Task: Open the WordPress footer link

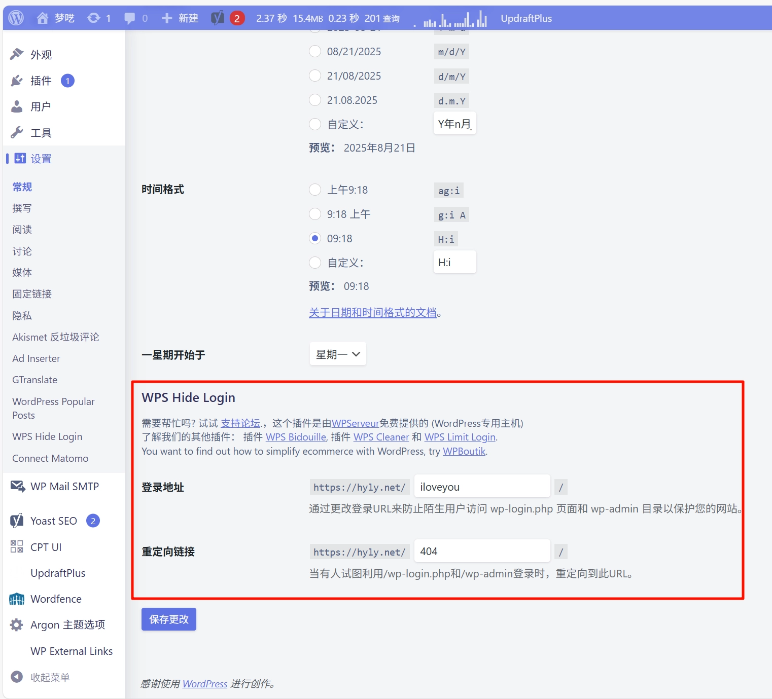Action: pos(205,684)
